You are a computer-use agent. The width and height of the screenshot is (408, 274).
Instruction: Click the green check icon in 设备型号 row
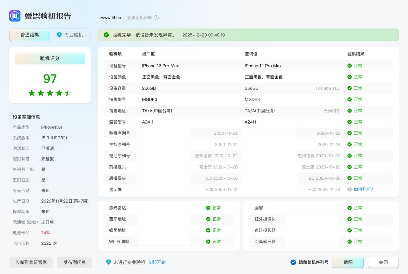[x=349, y=66]
